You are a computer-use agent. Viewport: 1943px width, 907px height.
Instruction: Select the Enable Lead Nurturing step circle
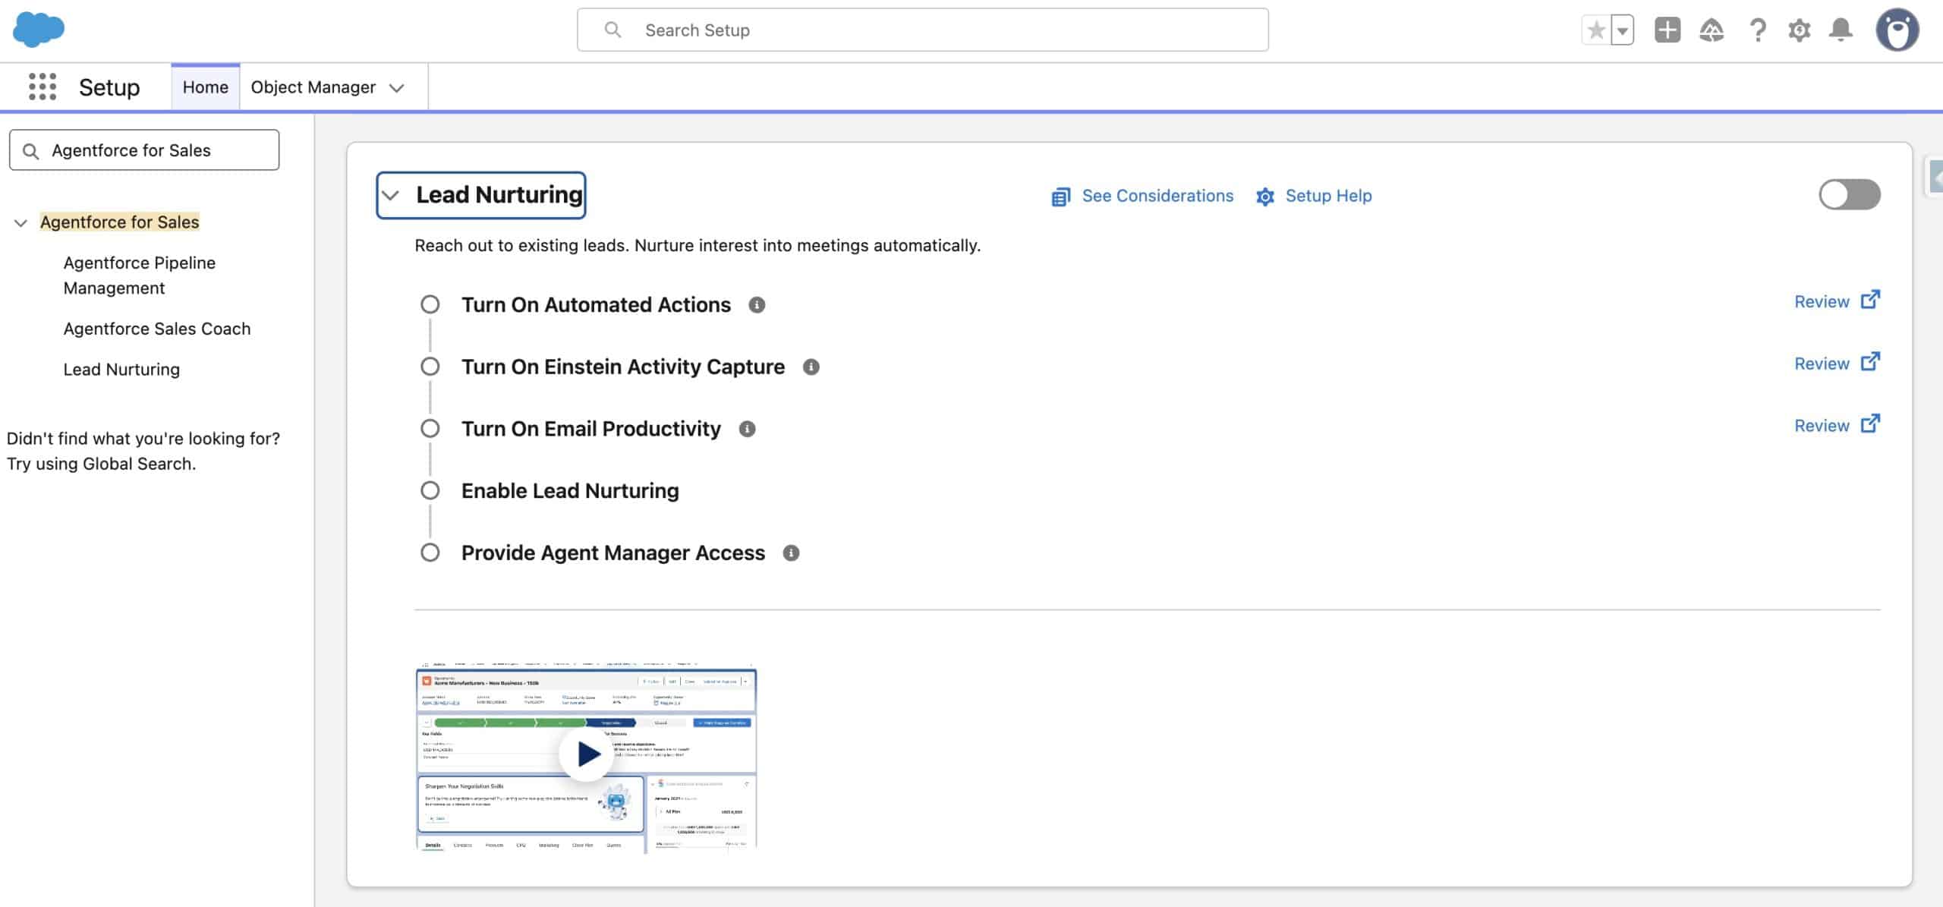point(430,491)
